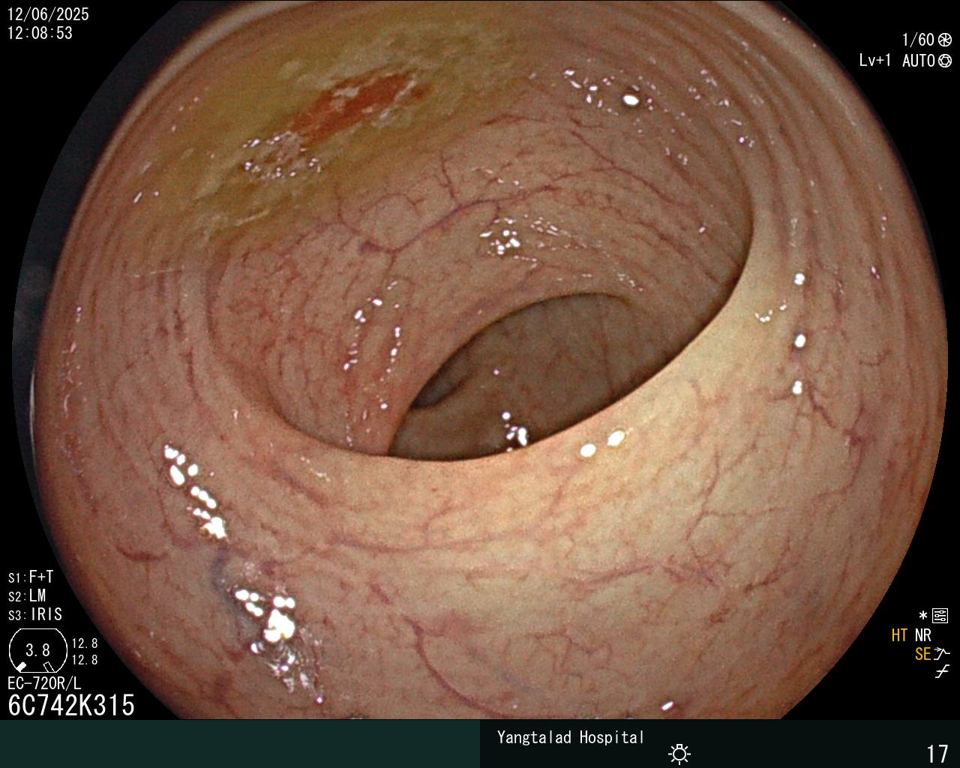Click the tone curve icon below SE
The image size is (960, 768).
(942, 672)
